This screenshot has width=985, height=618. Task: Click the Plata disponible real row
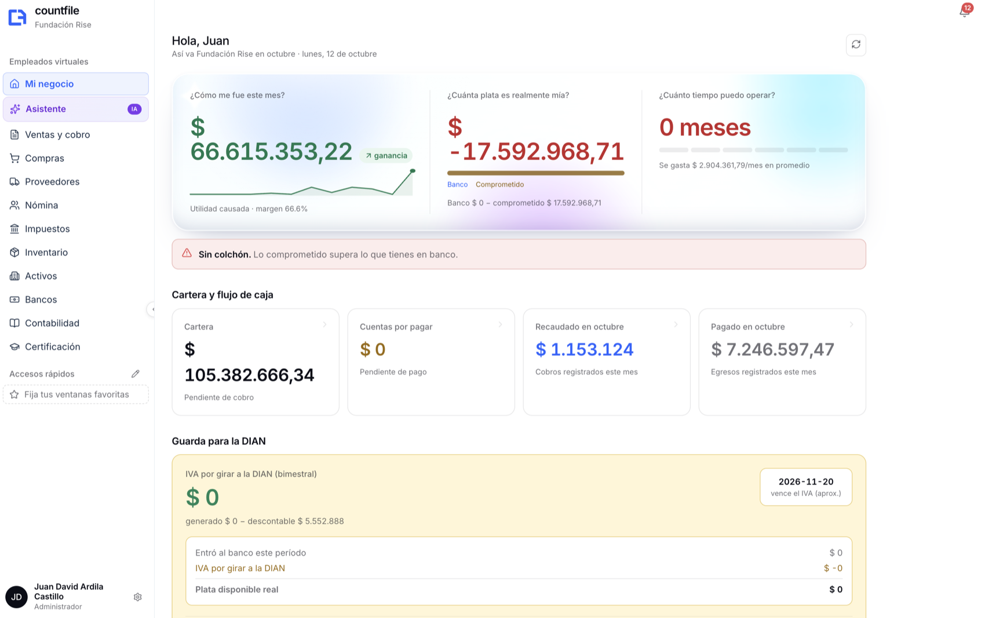pyautogui.click(x=519, y=590)
